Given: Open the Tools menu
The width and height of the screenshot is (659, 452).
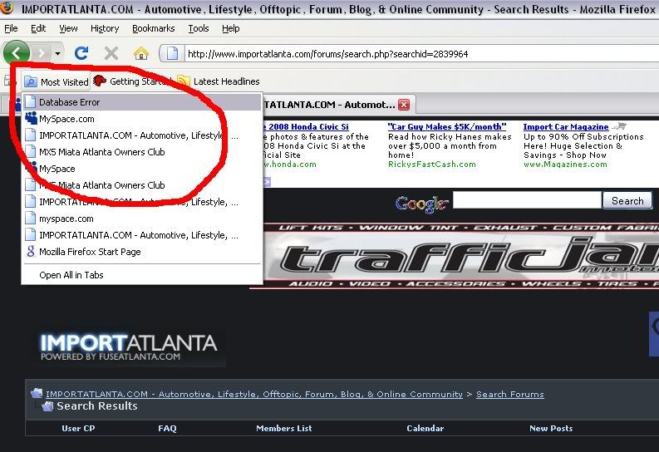Looking at the screenshot, I should pos(199,28).
